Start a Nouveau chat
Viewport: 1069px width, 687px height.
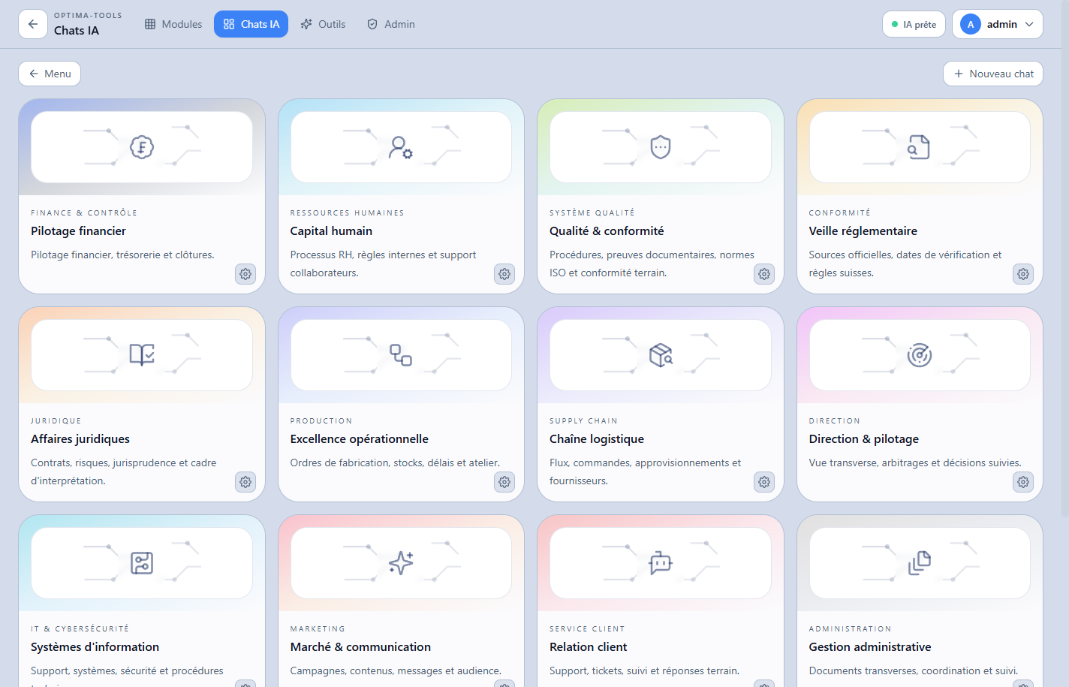click(x=993, y=74)
